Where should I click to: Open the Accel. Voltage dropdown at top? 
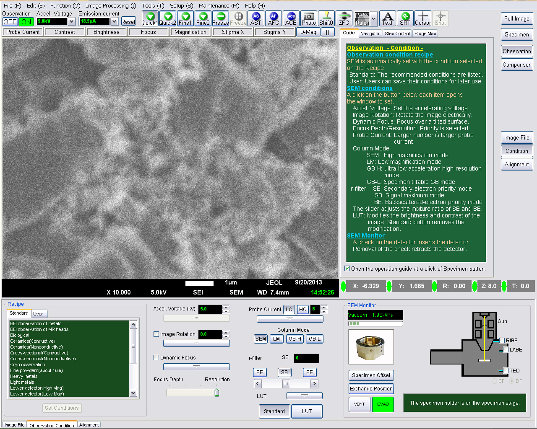tap(71, 21)
